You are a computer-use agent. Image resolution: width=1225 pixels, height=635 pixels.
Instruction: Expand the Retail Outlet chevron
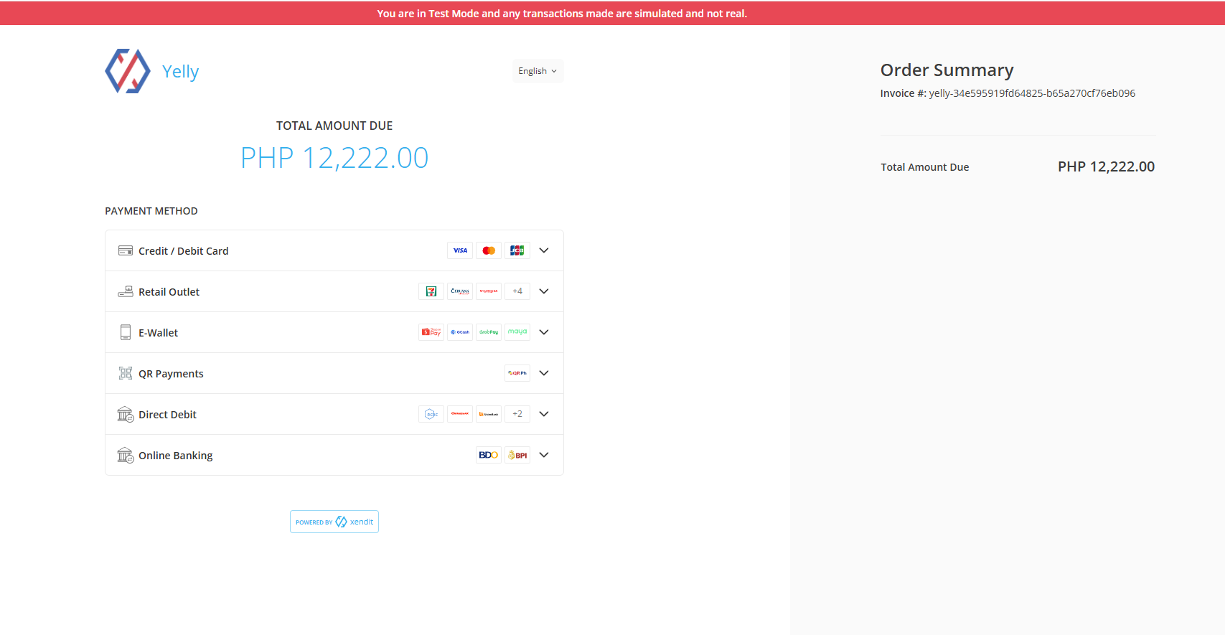point(544,291)
